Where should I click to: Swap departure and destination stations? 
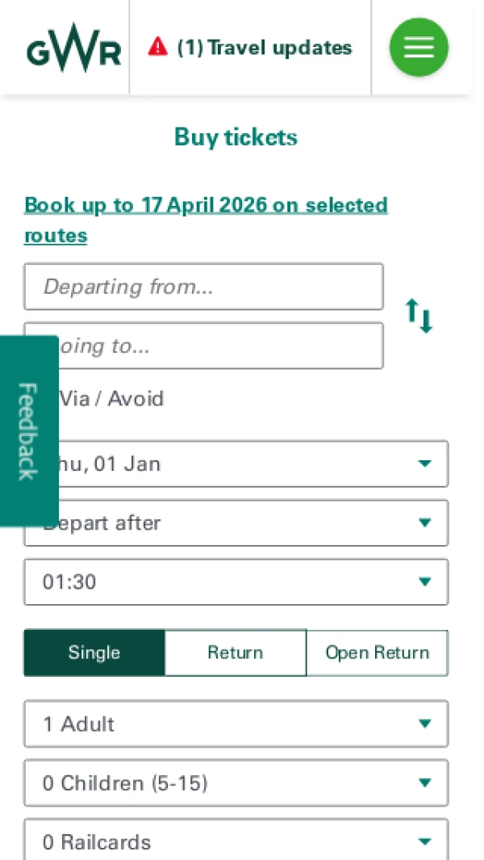tap(419, 316)
